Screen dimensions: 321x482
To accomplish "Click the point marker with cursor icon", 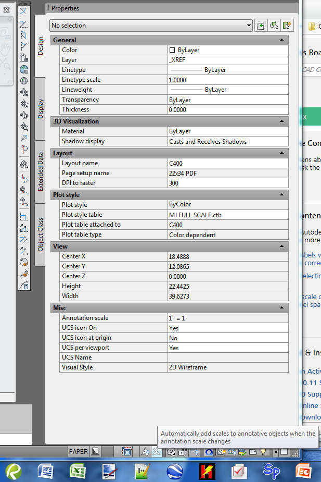I will (x=24, y=115).
